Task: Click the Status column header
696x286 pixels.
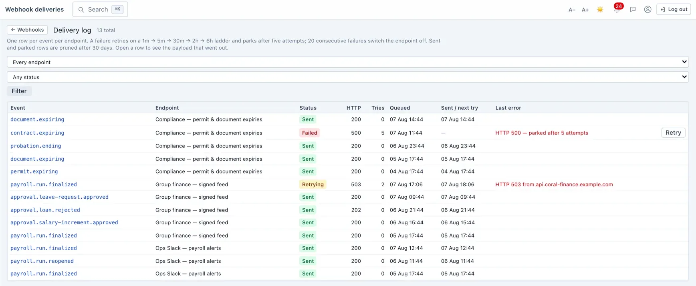Action: [x=308, y=108]
